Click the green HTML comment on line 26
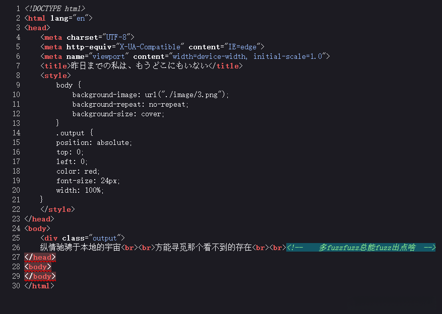This screenshot has width=442, height=314. point(360,248)
